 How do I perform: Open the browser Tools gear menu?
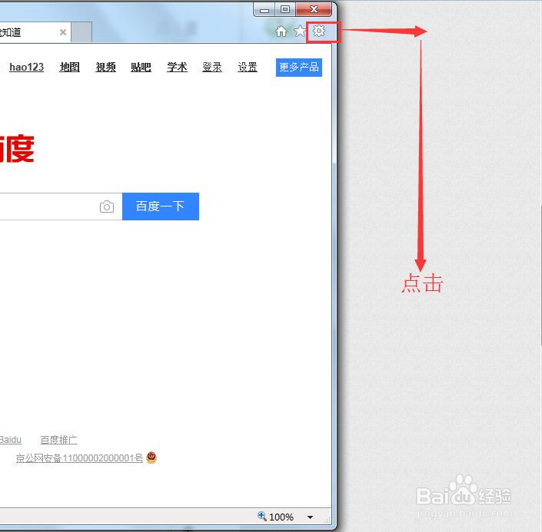pos(319,31)
